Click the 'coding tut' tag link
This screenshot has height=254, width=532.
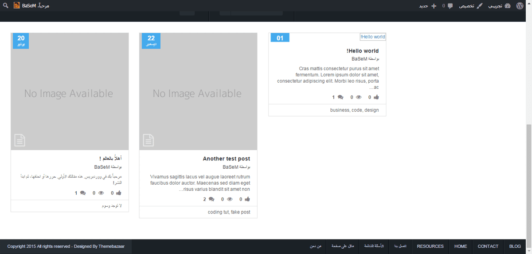point(218,212)
